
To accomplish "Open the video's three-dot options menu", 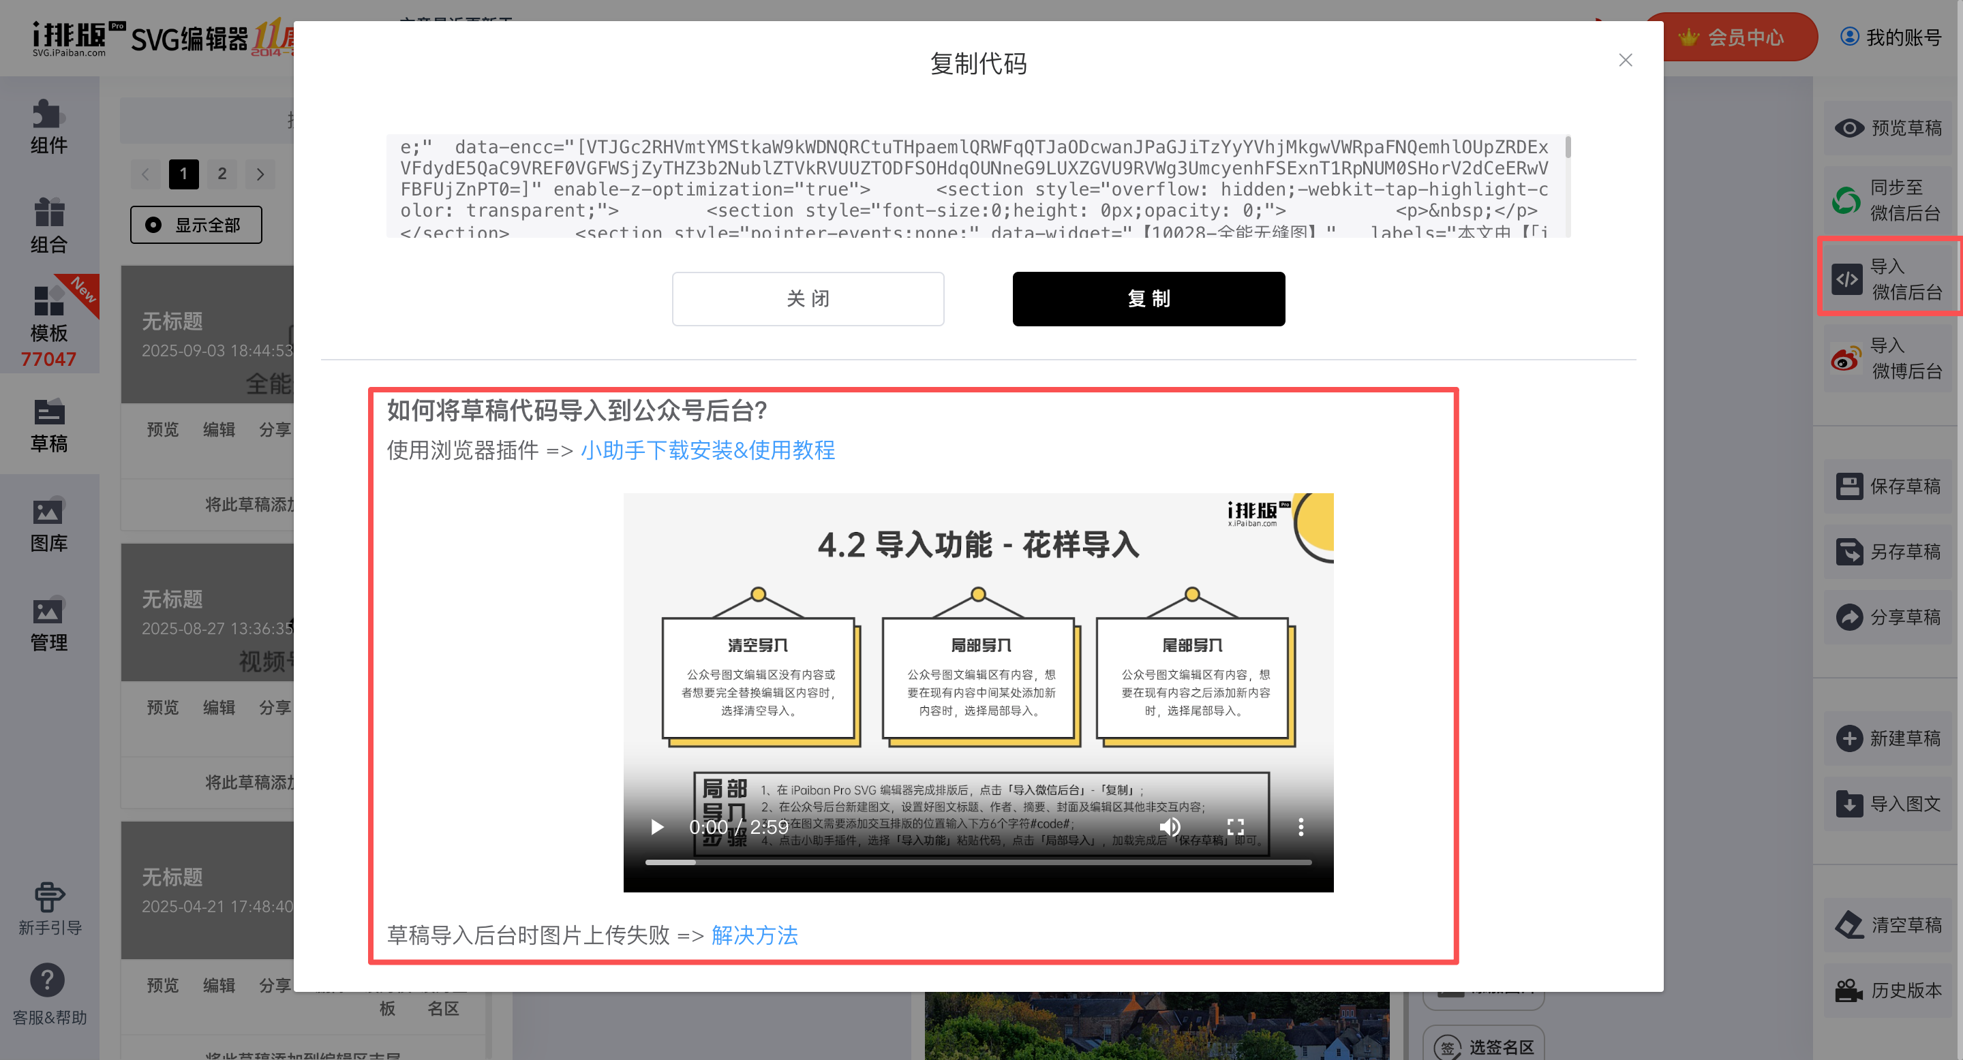I will 1300,827.
